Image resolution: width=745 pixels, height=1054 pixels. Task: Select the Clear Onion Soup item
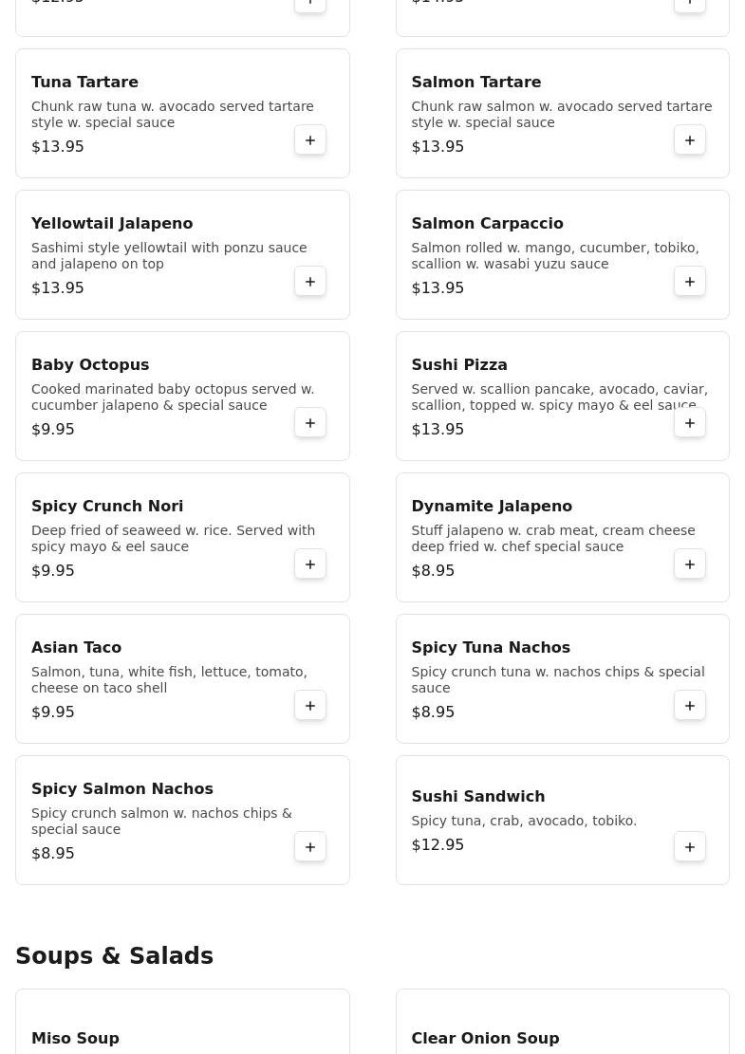485,1039
